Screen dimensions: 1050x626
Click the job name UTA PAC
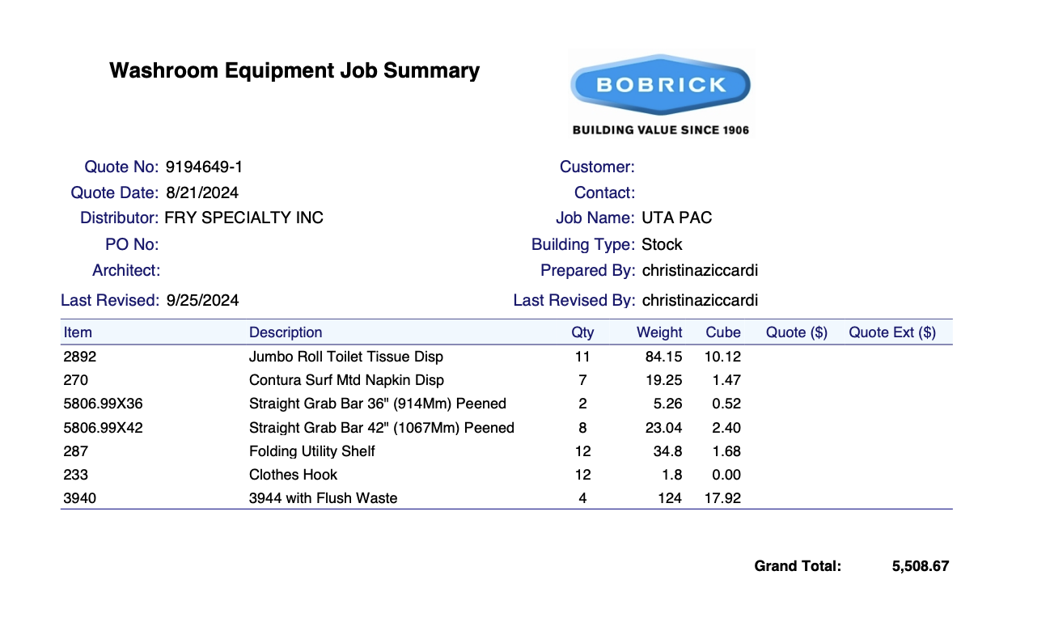[x=676, y=218]
